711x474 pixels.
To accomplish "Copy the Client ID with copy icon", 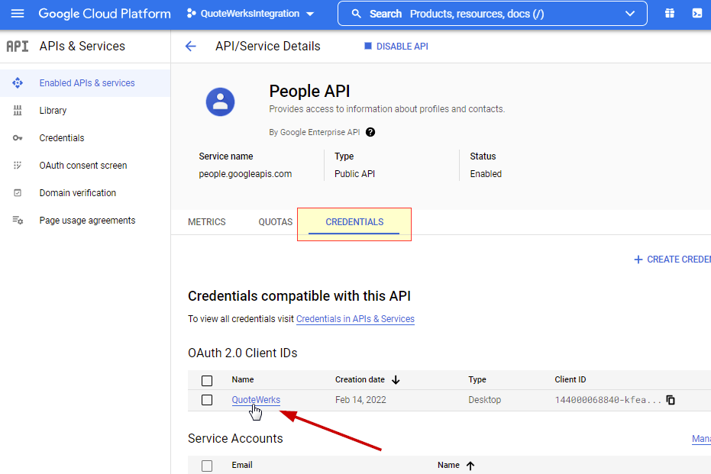I will point(671,400).
